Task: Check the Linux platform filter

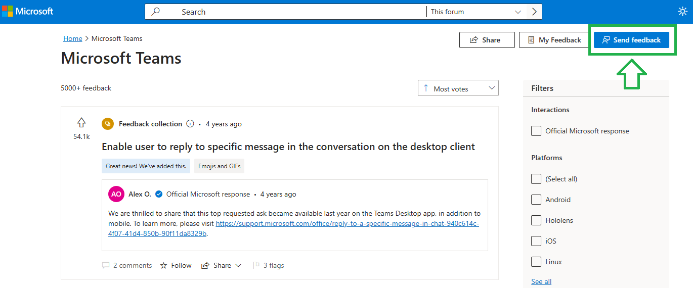Action: pyautogui.click(x=536, y=262)
